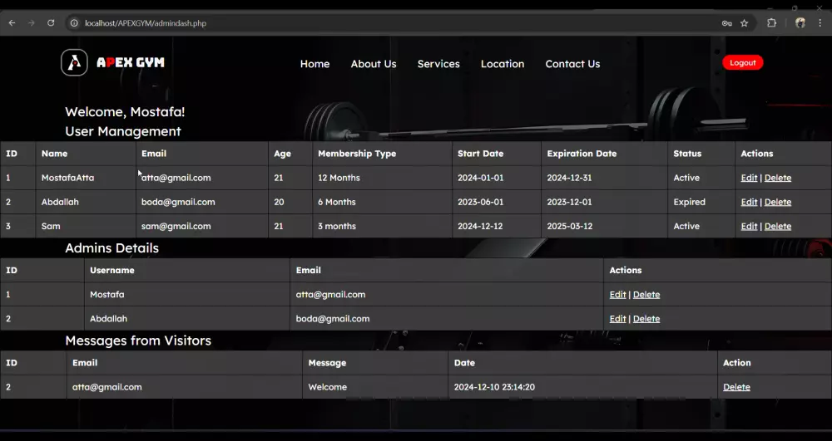Edit user Sam
The width and height of the screenshot is (832, 441).
749,227
